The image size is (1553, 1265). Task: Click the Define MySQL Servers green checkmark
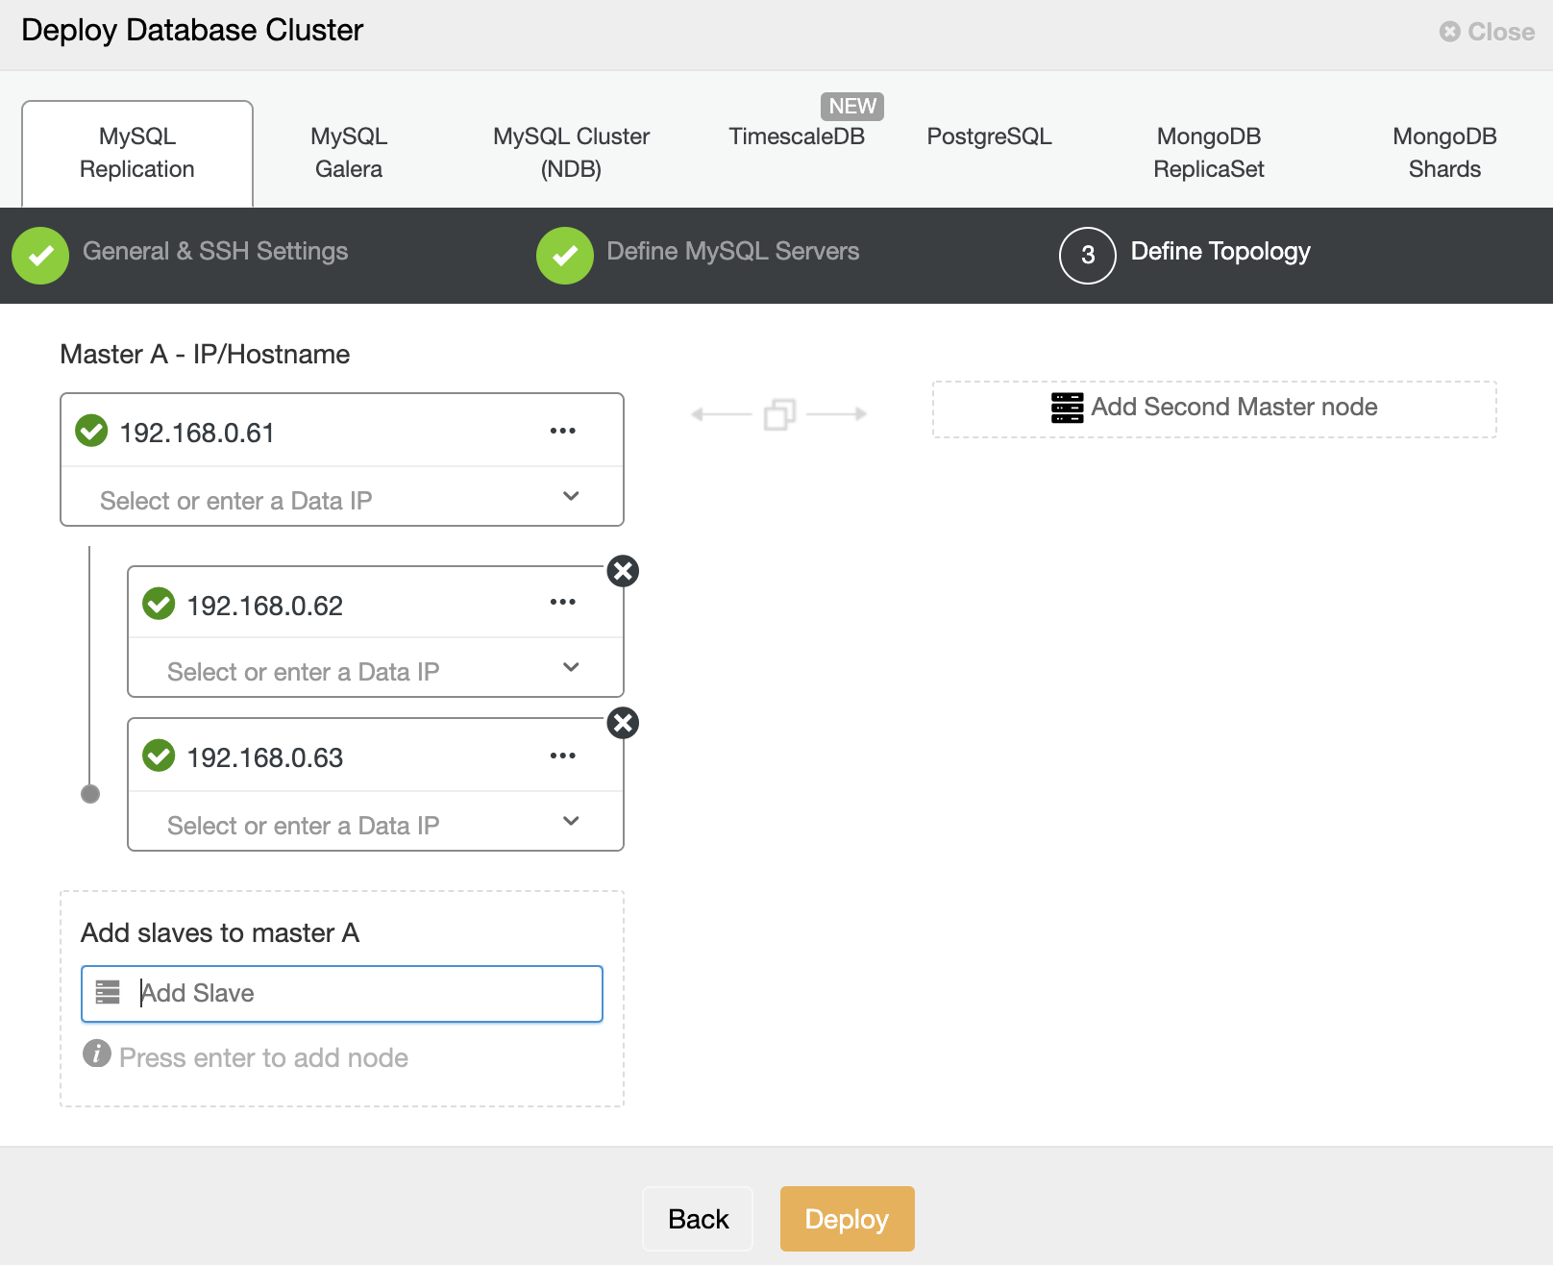pyautogui.click(x=565, y=256)
